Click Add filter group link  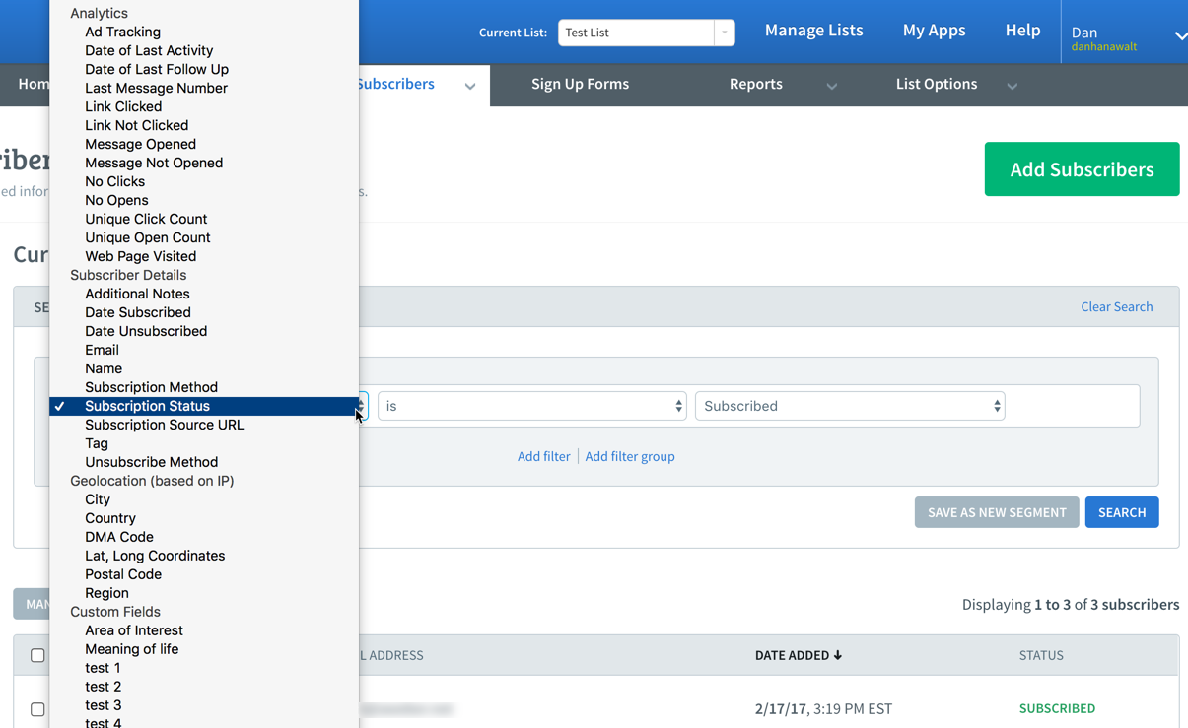pos(630,456)
